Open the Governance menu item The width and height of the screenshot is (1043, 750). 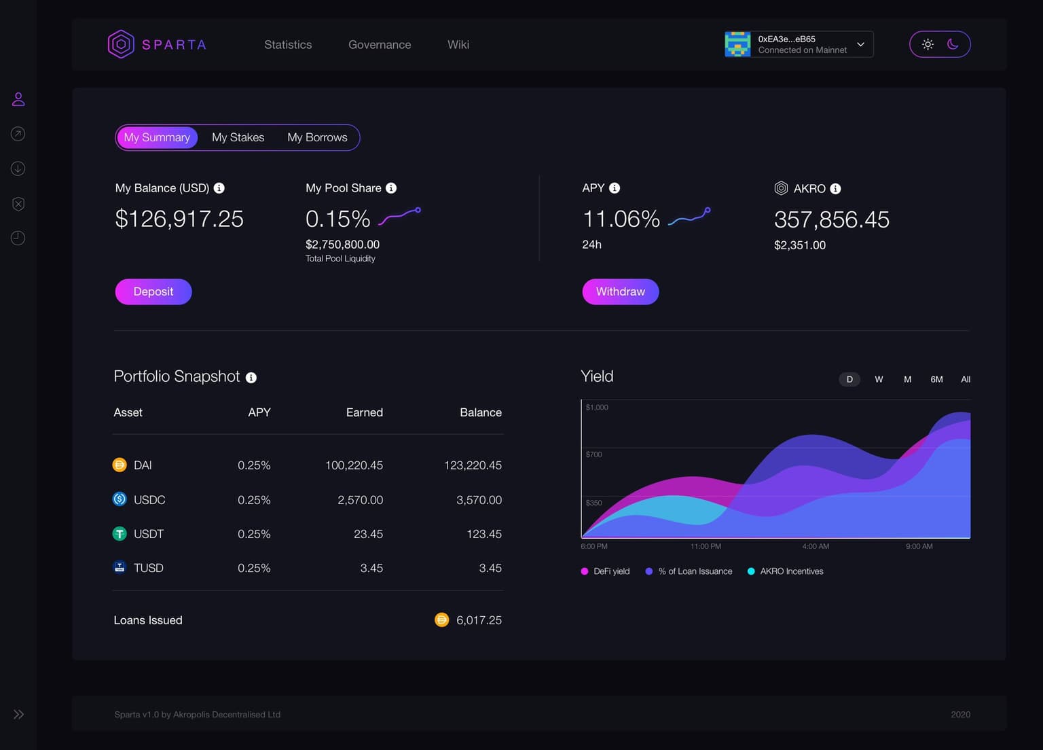(380, 45)
